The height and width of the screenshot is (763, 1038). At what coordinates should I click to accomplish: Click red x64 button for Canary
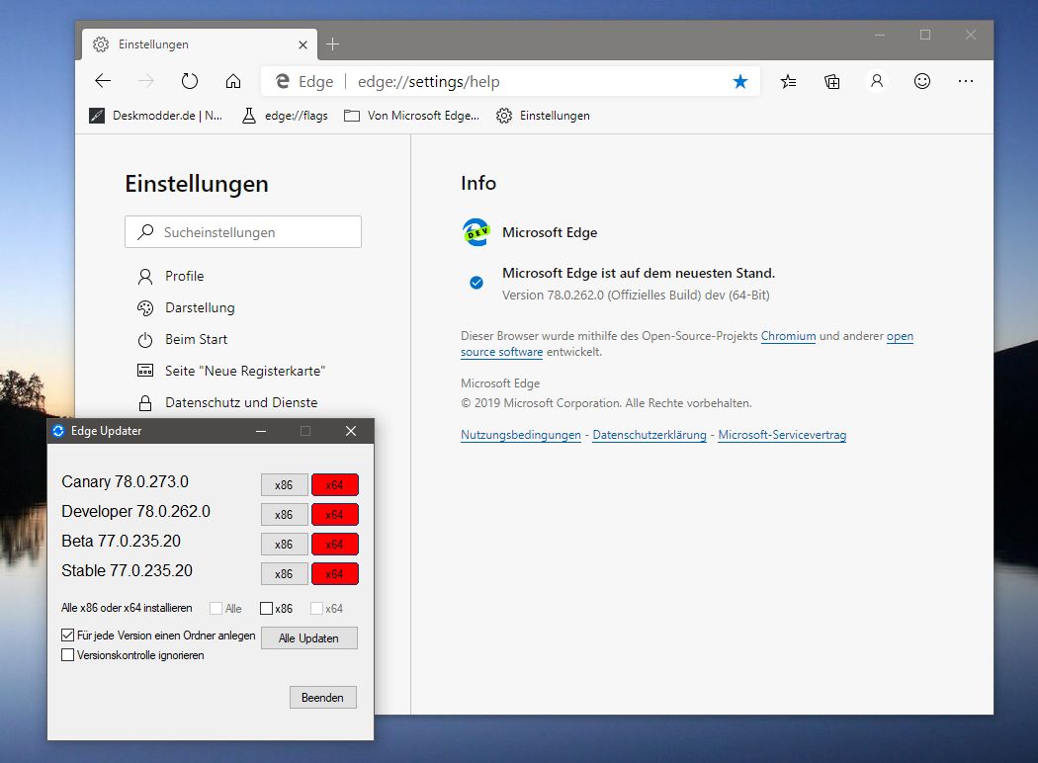click(x=334, y=484)
